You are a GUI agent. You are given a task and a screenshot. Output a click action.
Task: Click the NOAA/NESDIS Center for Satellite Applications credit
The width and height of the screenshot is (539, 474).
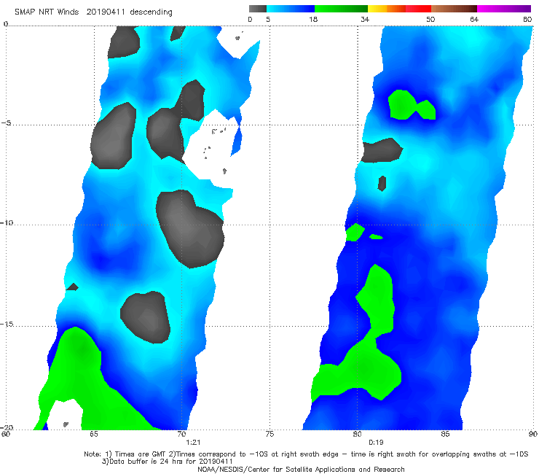tap(301, 470)
